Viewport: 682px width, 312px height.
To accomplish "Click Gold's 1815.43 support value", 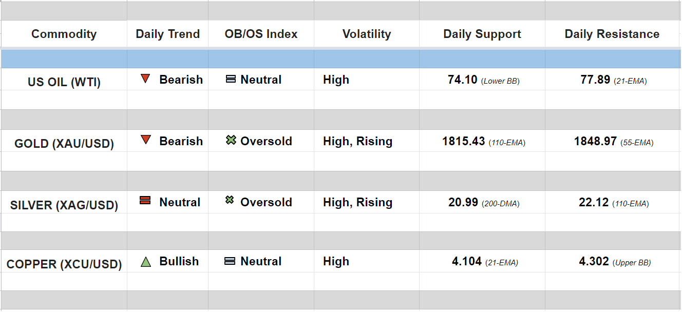I will 463,141.
